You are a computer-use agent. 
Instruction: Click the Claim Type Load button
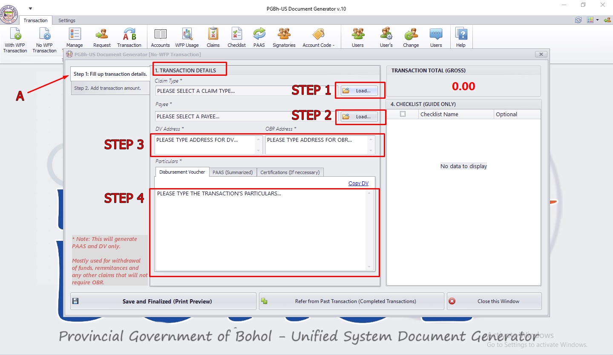(359, 91)
